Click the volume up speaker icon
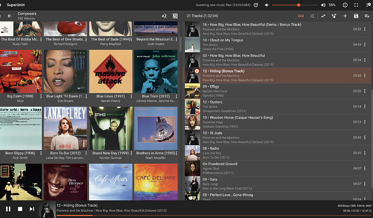 (x=323, y=5)
